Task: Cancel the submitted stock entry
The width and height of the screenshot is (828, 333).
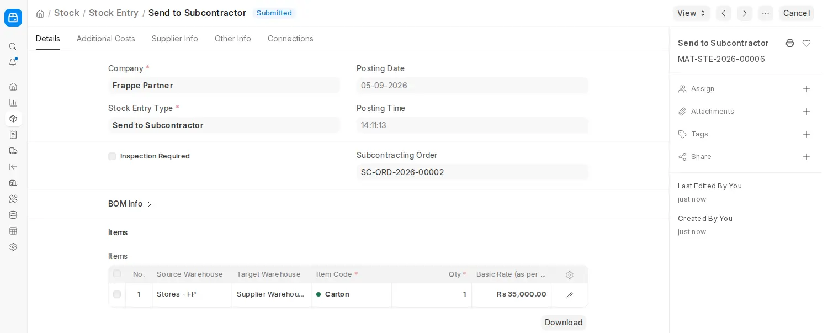Action: pyautogui.click(x=797, y=13)
